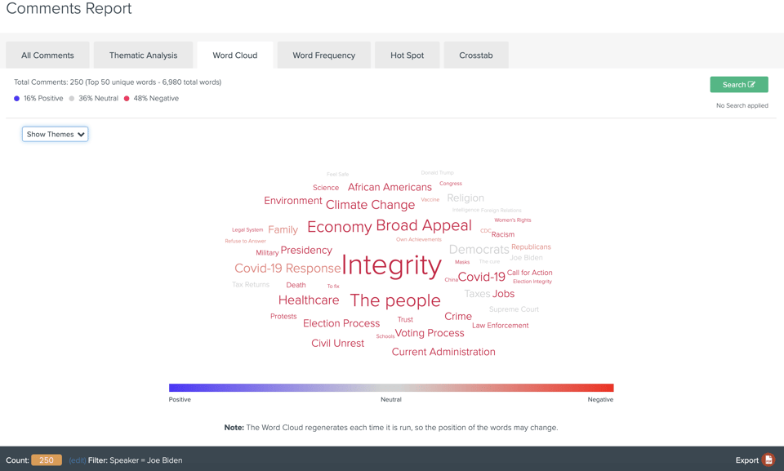
Task: Click the edit filter link
Action: 77,460
